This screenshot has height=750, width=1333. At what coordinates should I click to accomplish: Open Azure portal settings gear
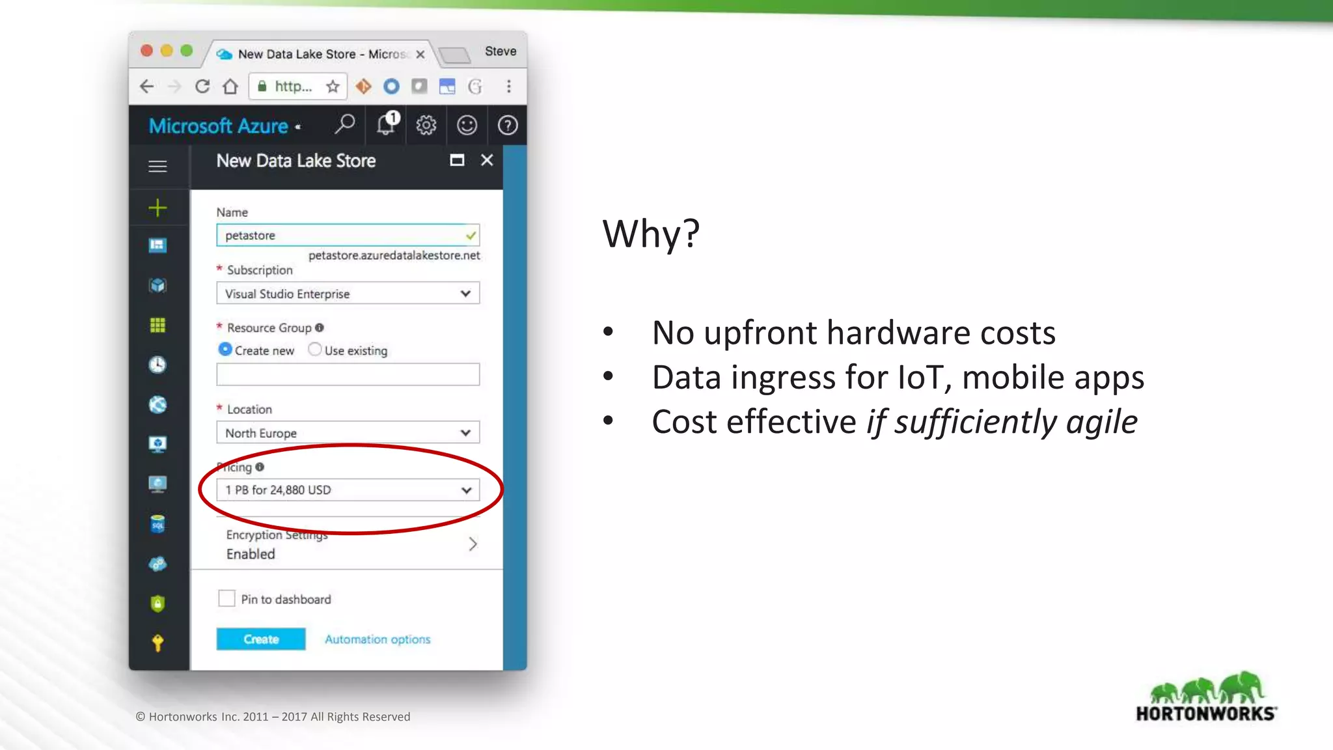click(426, 125)
